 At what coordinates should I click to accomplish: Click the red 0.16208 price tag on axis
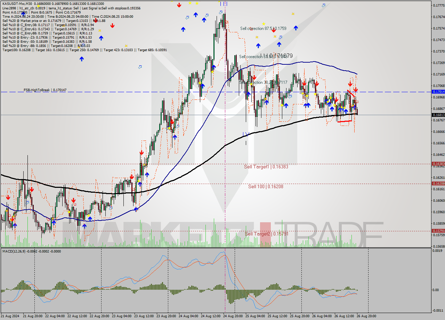click(x=438, y=183)
